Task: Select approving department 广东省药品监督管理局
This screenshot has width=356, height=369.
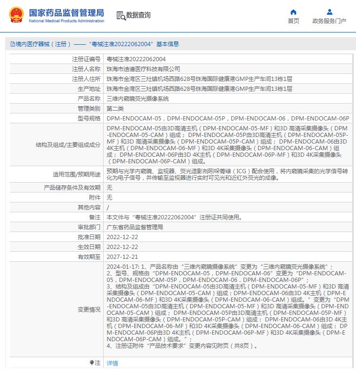Action: [x=135, y=227]
